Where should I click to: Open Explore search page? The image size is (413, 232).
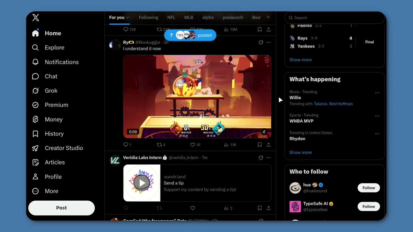point(48,47)
